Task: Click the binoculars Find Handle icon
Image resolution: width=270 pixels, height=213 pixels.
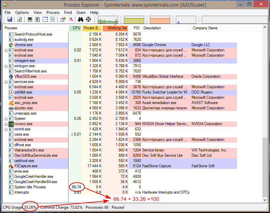Action: click(x=80, y=20)
